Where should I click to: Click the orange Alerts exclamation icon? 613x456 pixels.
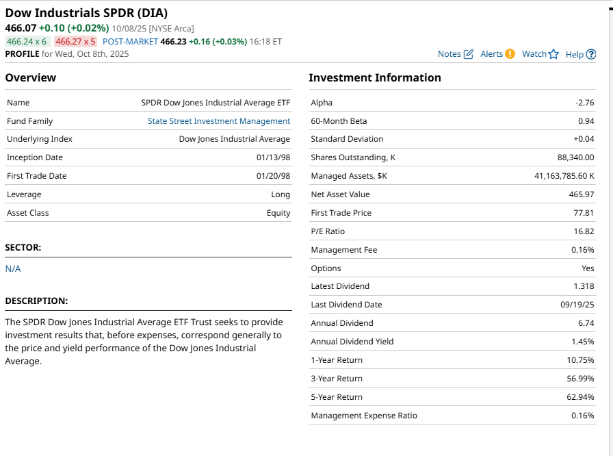(510, 54)
